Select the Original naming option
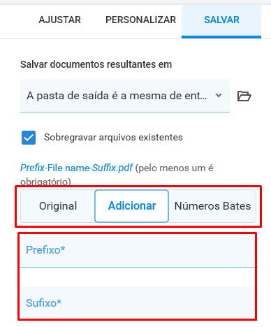271x327 pixels. point(58,206)
